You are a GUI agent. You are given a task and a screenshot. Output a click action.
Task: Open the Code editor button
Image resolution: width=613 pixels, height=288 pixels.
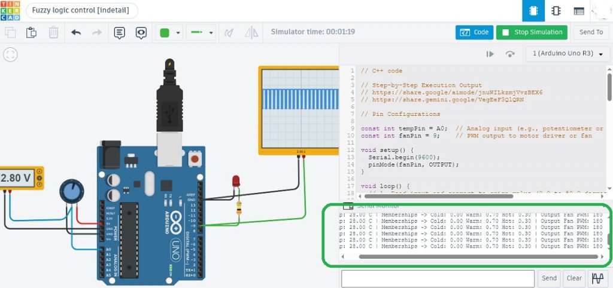474,32
